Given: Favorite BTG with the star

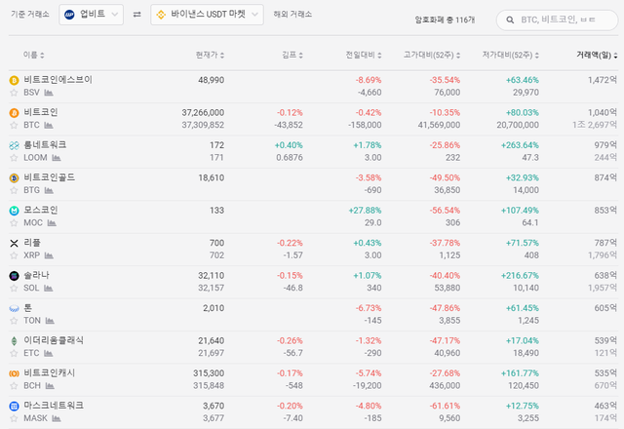Looking at the screenshot, I should click(x=14, y=191).
